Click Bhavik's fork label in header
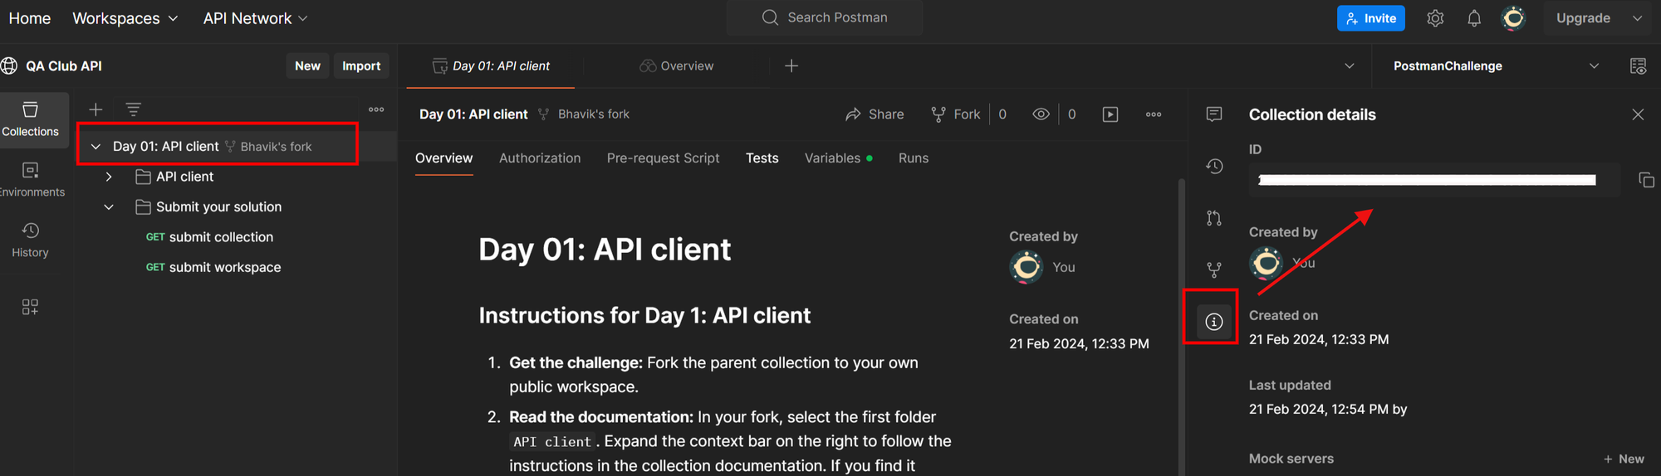 [x=594, y=114]
